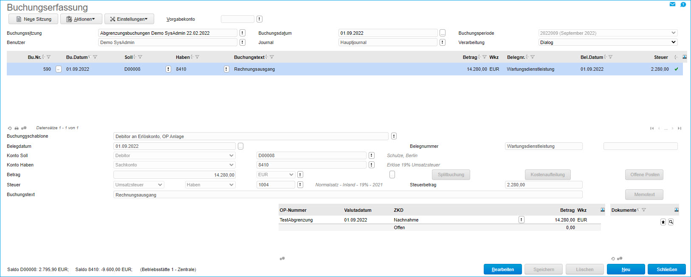
Task: Open column layout icon of OP-Nummer table
Action: coord(603,210)
